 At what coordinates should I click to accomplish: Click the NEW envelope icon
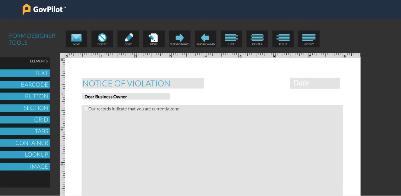[76, 39]
